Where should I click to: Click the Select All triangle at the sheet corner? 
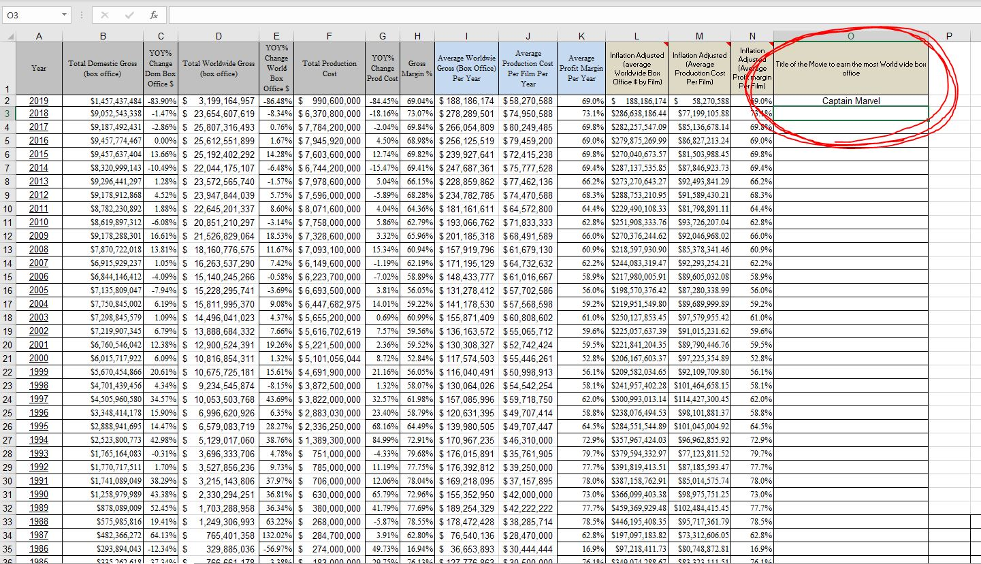[x=10, y=35]
